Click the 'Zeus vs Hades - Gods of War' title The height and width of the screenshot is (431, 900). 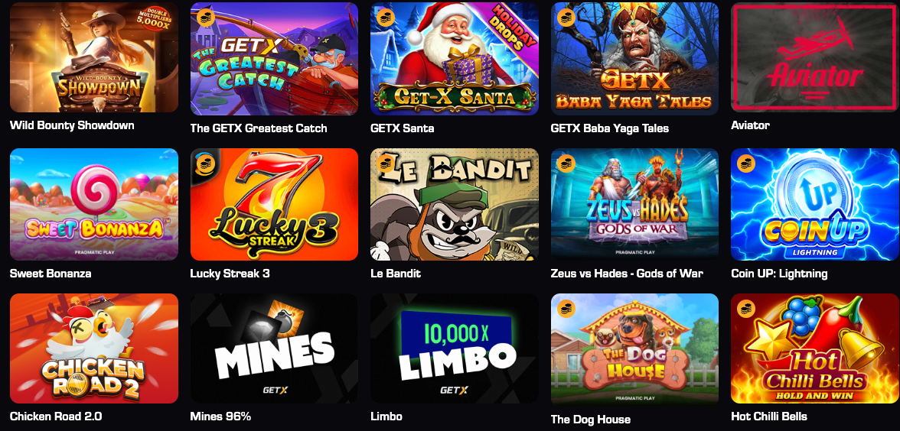point(627,274)
